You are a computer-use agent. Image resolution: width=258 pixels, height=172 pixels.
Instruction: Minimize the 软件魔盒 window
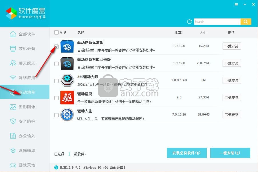(245, 5)
